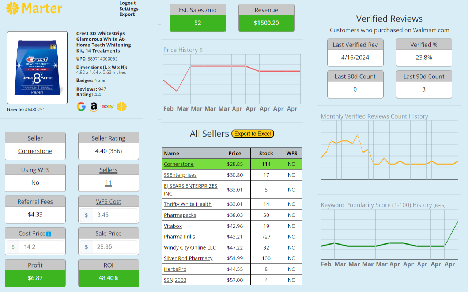Select the $57.00 price cell
Image resolution: width=468 pixels, height=292 pixels.
(x=235, y=280)
